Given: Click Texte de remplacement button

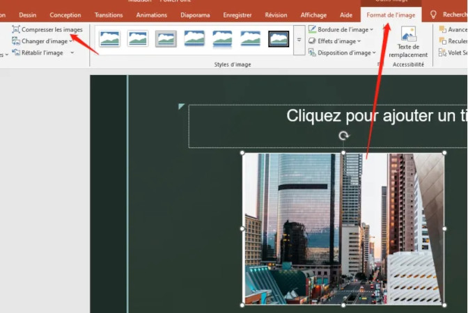Looking at the screenshot, I should coord(408,42).
